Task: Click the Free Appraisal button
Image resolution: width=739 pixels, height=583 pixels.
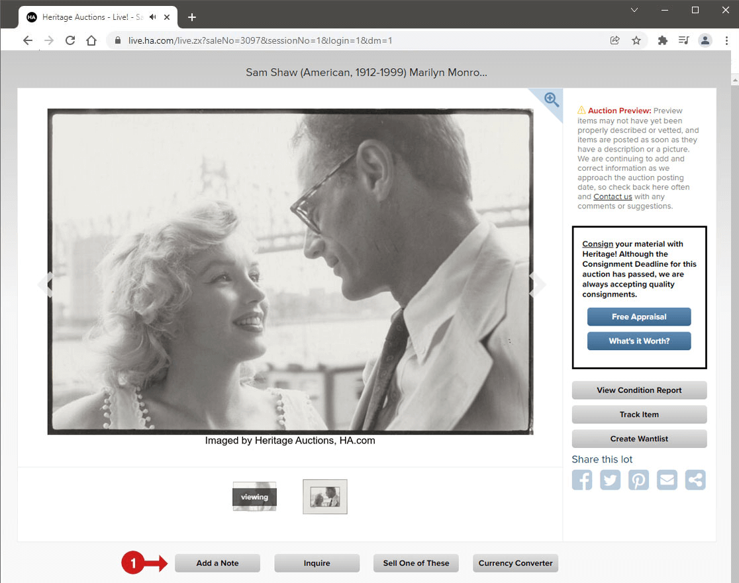Action: (x=639, y=317)
